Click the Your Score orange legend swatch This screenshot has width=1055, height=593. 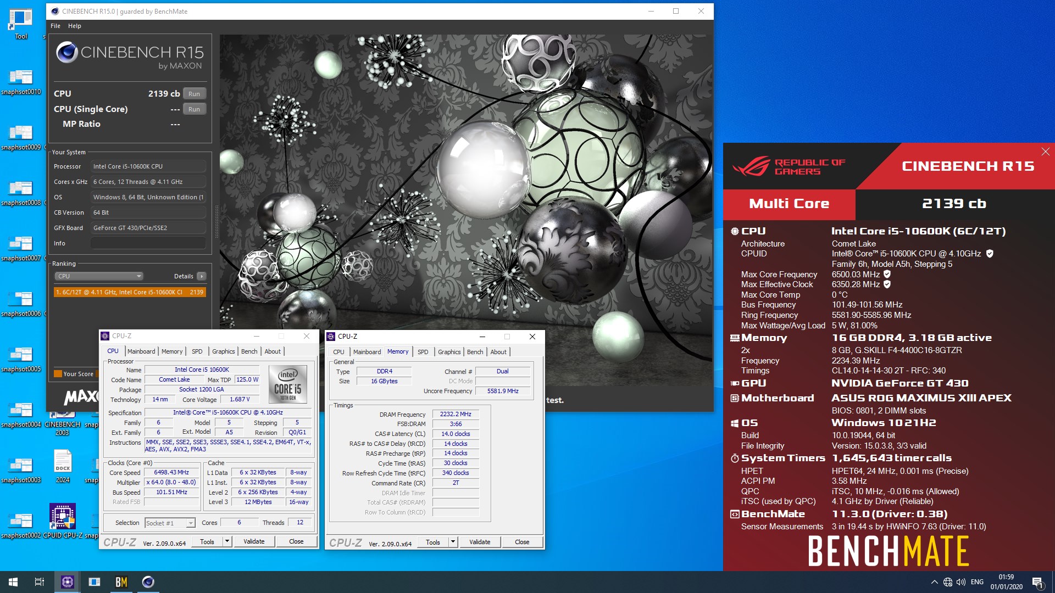[58, 374]
